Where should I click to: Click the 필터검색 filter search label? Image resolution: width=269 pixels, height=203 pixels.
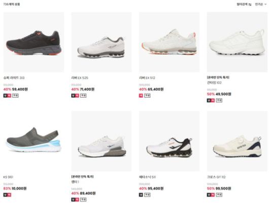coord(242,4)
